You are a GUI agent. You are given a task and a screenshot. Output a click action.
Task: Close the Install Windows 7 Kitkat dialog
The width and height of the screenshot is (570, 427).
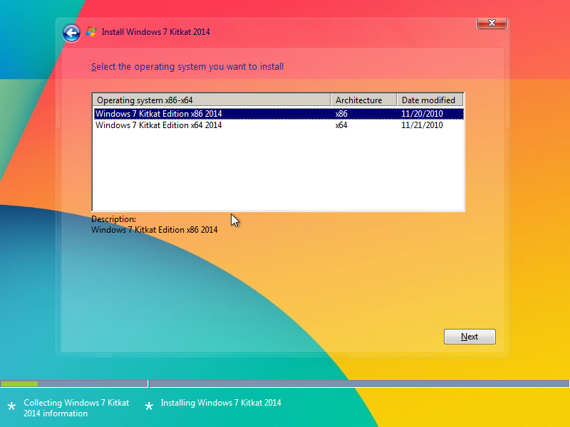tap(492, 23)
